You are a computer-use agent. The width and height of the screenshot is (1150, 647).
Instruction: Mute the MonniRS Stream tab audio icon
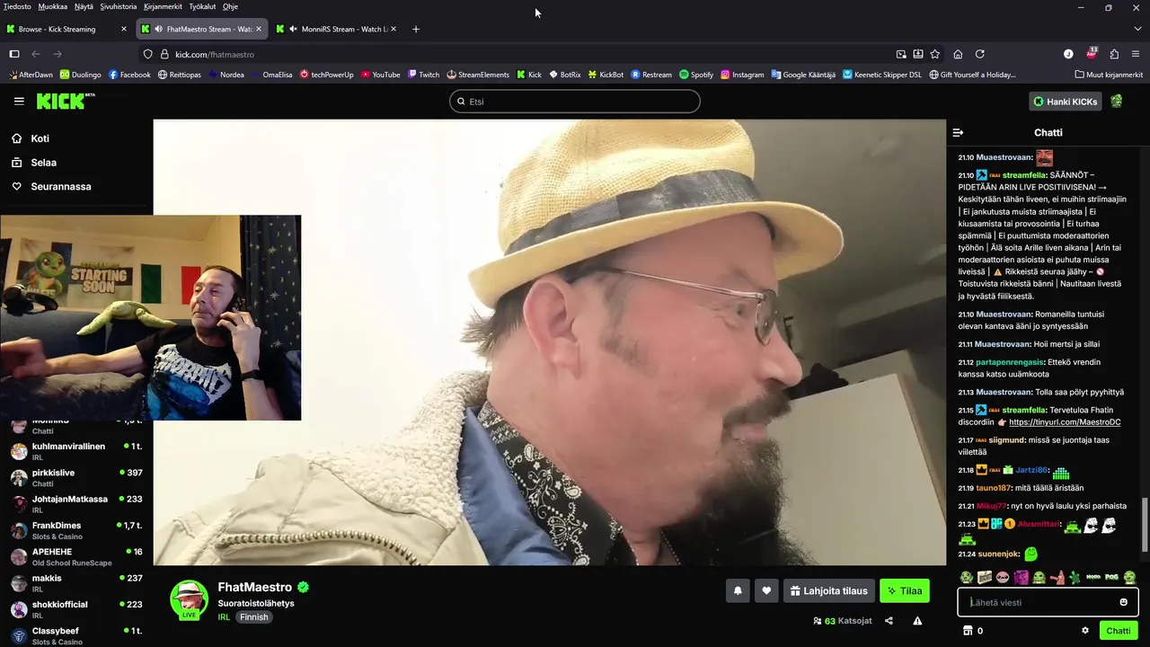coord(294,29)
